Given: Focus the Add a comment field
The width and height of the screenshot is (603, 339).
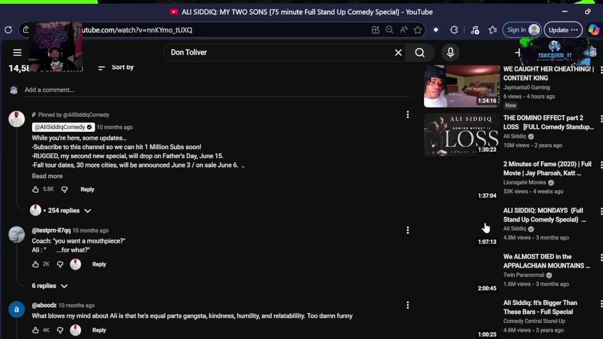Looking at the screenshot, I should click(x=217, y=90).
